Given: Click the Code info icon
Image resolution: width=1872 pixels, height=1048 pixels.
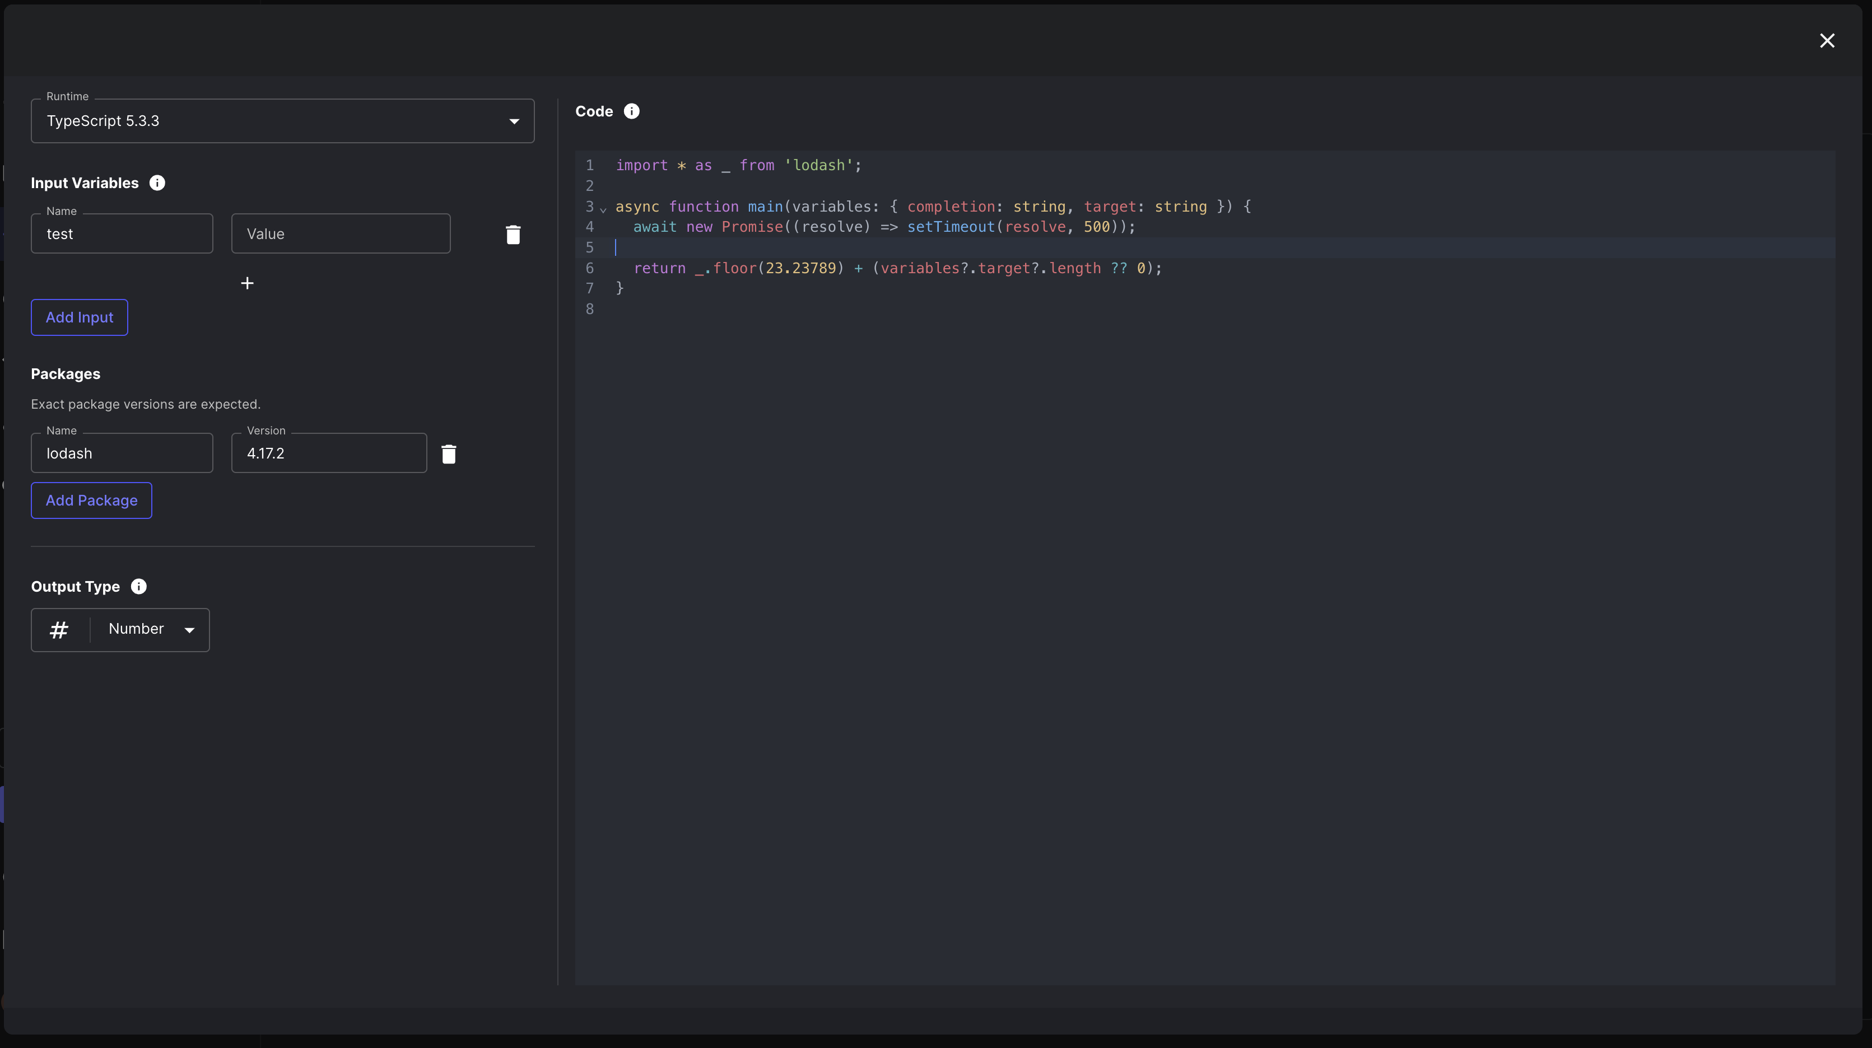Looking at the screenshot, I should 631,111.
